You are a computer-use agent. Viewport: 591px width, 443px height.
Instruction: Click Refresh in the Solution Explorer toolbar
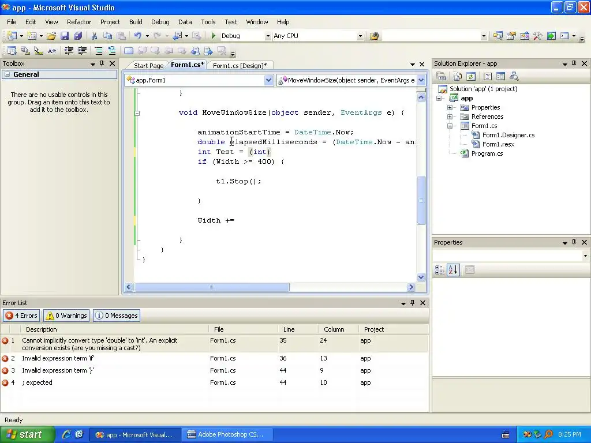pos(471,77)
